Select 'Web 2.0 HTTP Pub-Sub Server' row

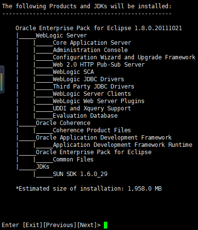[99, 65]
